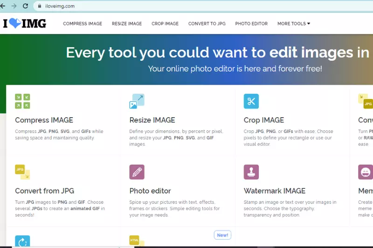Viewport: 373px width, 248px height.
Task: Open CROP IMAGE in top navigation
Action: pos(165,23)
